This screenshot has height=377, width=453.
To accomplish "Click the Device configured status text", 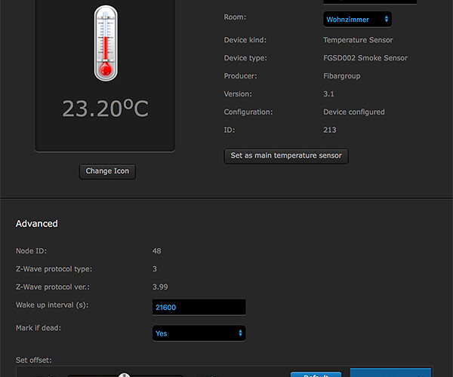I will click(353, 112).
